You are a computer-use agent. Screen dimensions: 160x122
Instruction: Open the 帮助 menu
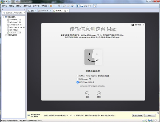(x=44, y=6)
